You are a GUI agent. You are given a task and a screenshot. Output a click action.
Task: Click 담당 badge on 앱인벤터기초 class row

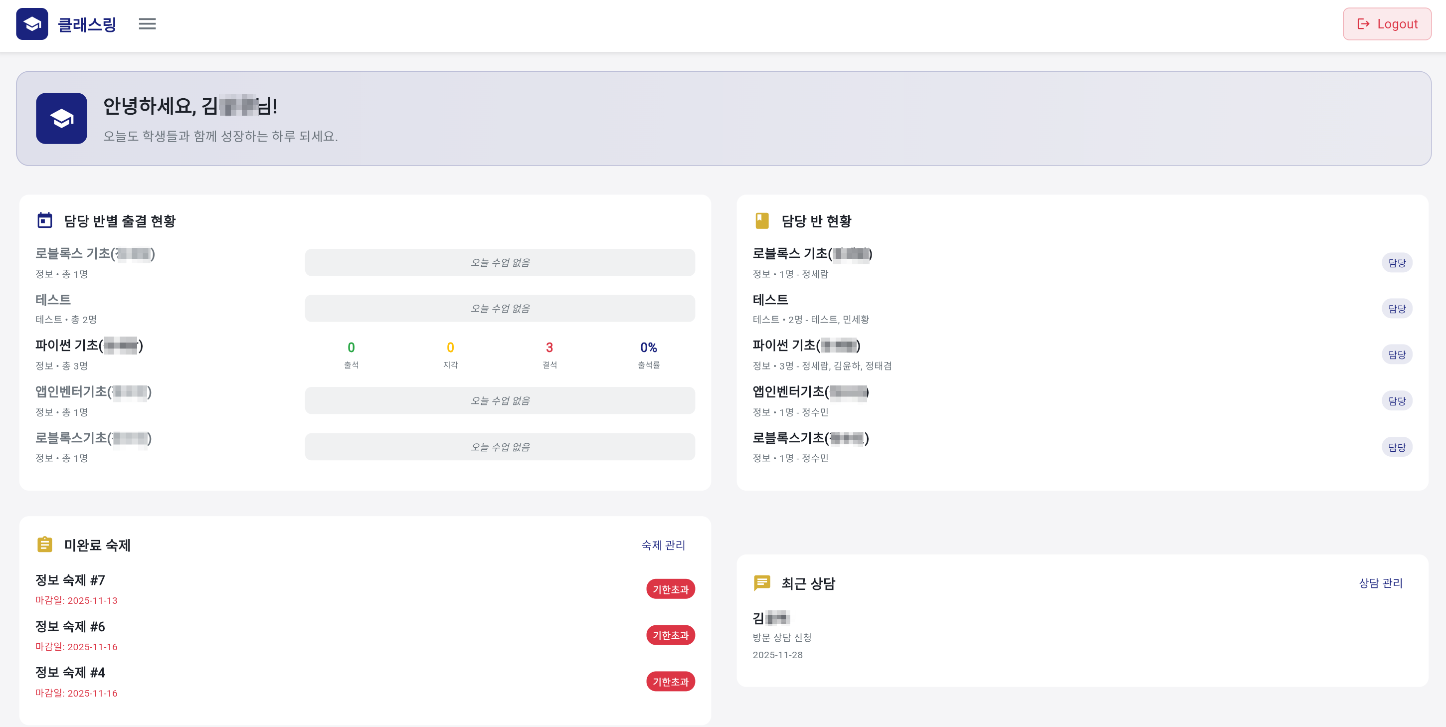[x=1397, y=401]
